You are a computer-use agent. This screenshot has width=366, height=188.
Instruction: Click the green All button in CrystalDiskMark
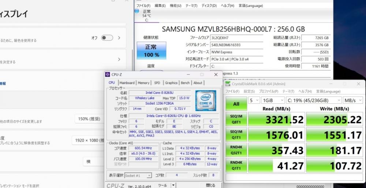(236, 104)
